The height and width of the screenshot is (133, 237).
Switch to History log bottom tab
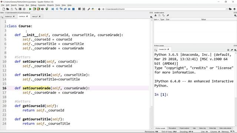point(202,128)
